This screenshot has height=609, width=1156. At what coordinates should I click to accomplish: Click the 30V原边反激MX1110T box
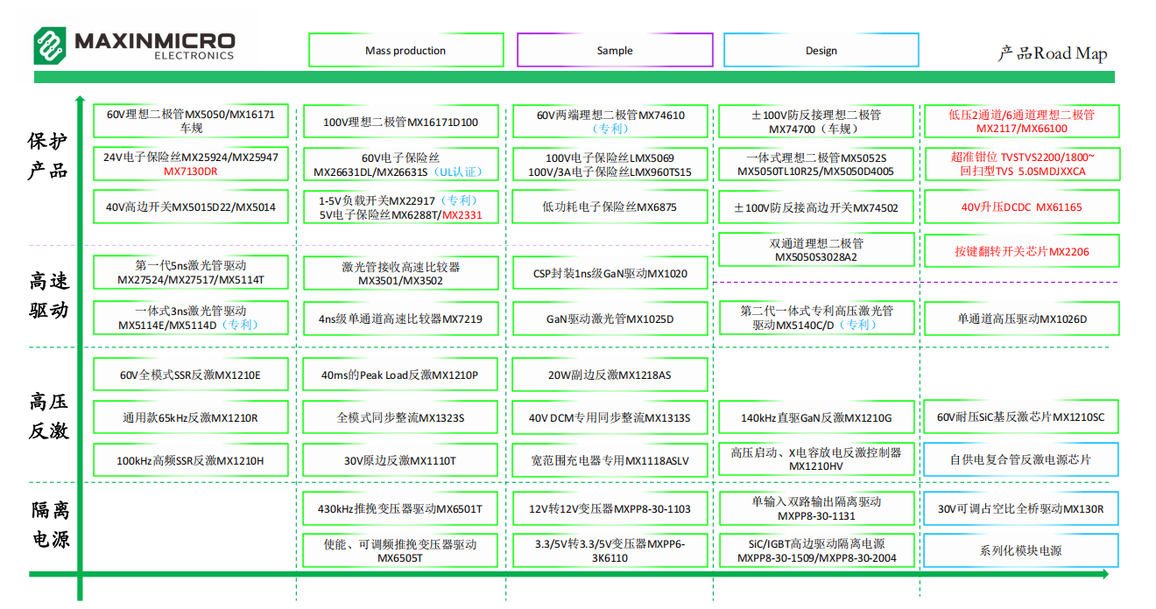[x=400, y=460]
